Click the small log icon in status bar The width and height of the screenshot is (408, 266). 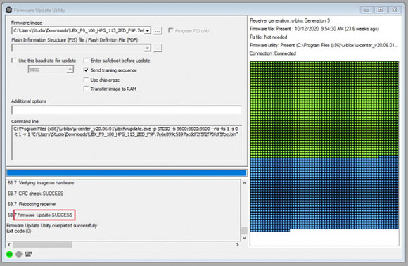[x=28, y=254]
